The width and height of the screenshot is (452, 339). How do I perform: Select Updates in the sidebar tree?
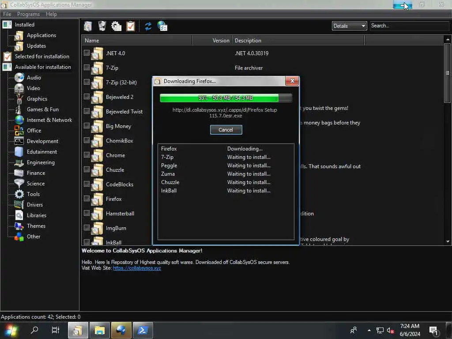pyautogui.click(x=36, y=46)
